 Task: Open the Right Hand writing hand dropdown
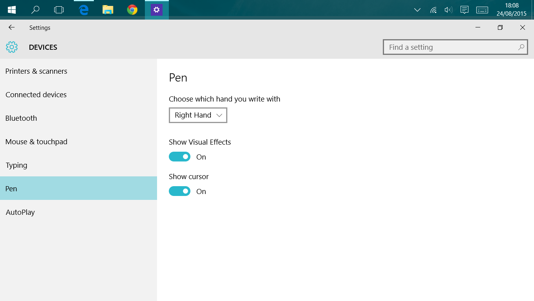(198, 115)
